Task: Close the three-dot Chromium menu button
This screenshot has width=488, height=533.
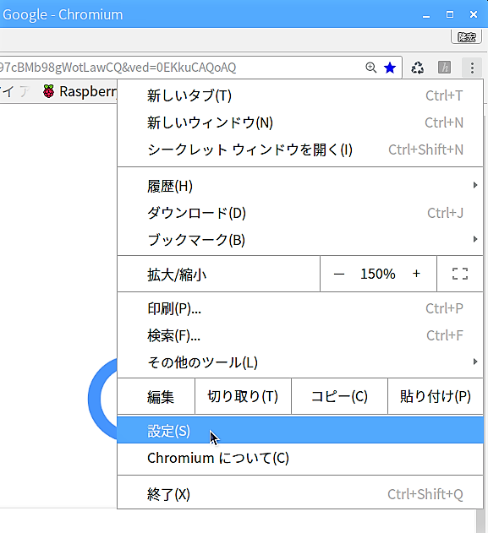Action: [472, 68]
